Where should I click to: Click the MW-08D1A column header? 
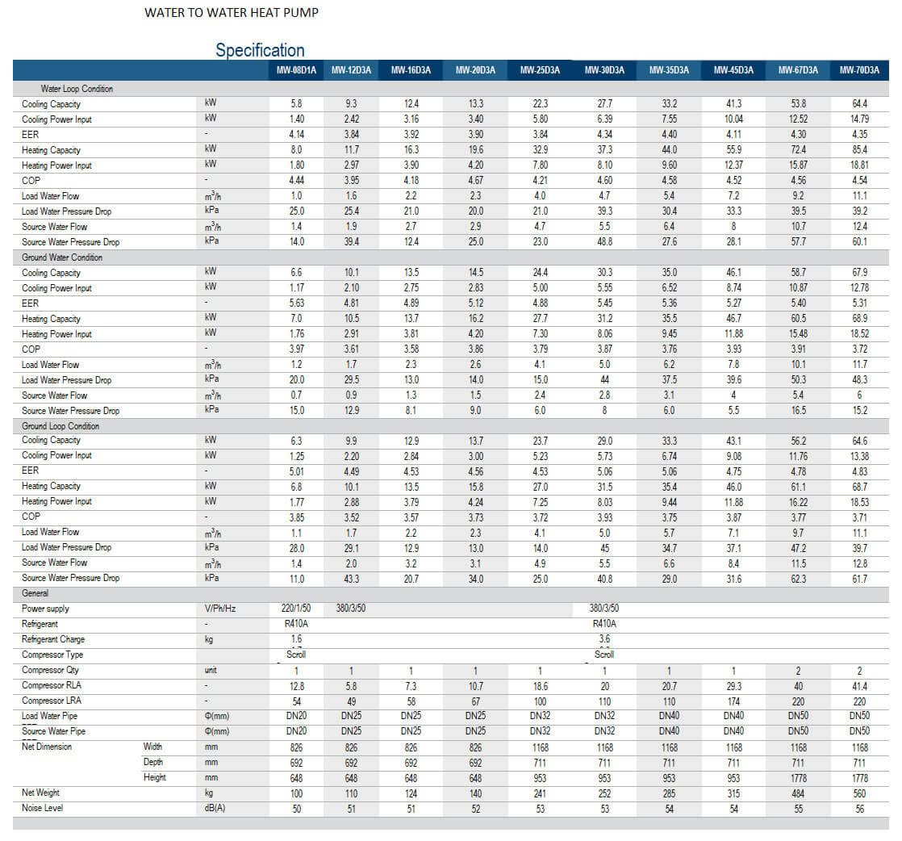pyautogui.click(x=296, y=70)
